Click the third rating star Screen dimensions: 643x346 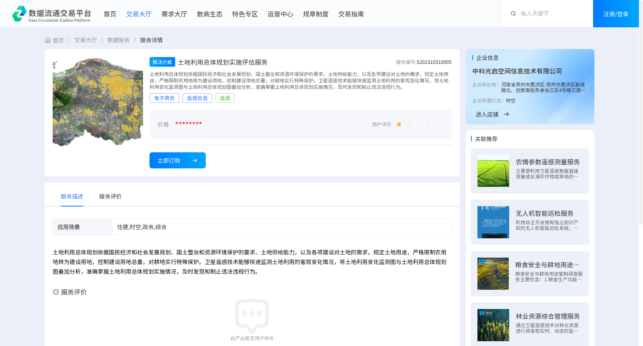(x=418, y=125)
